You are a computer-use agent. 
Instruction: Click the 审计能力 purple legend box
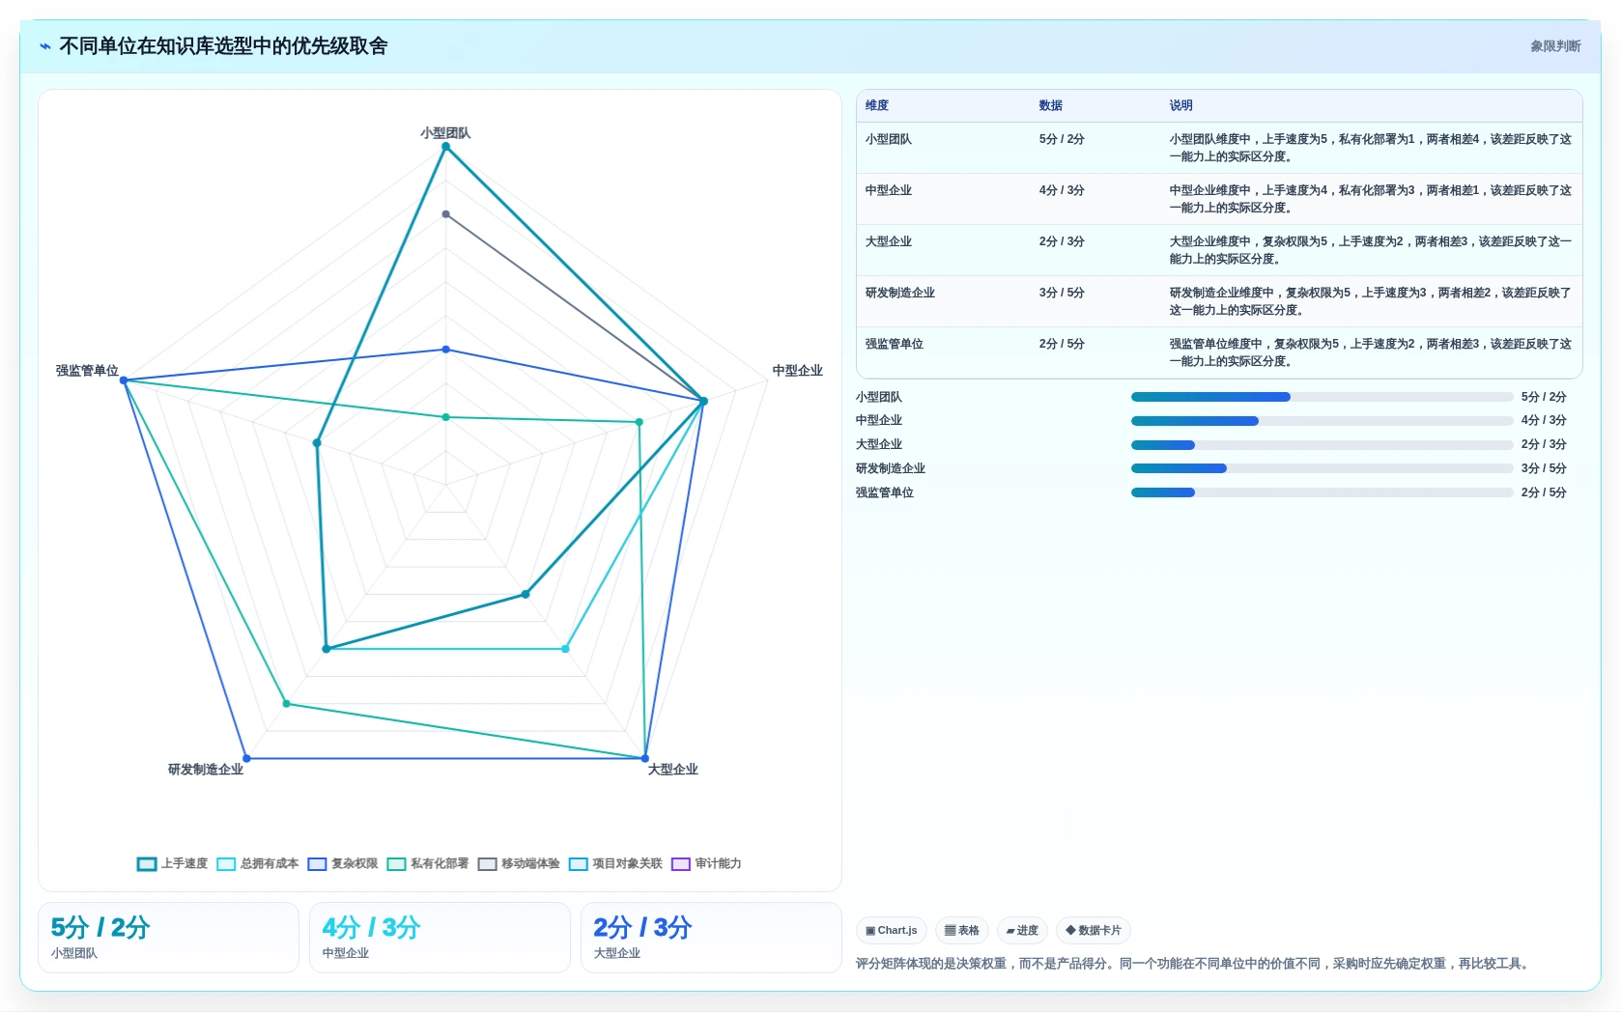click(x=680, y=864)
